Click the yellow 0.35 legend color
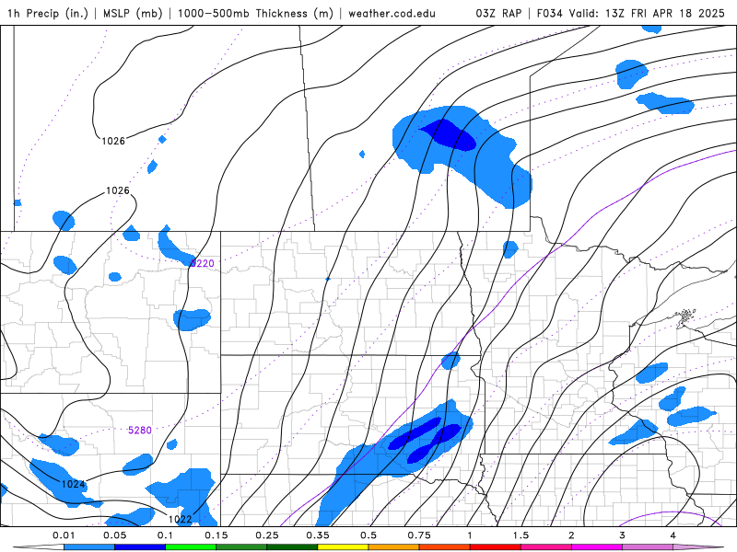 [343, 547]
